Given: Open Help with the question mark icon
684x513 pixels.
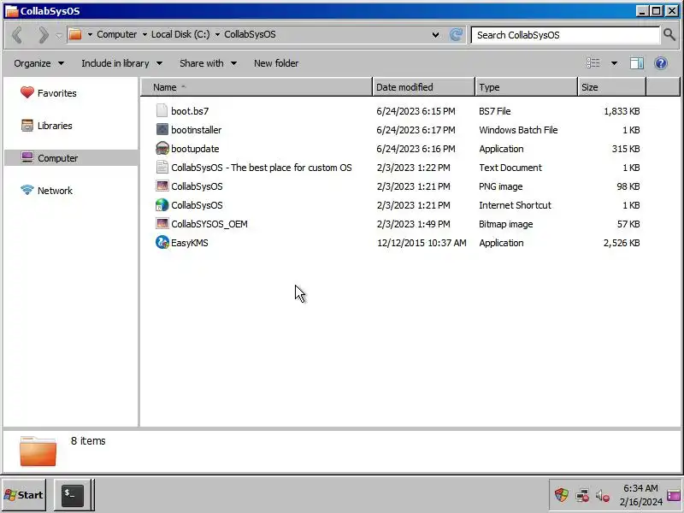Looking at the screenshot, I should point(661,63).
